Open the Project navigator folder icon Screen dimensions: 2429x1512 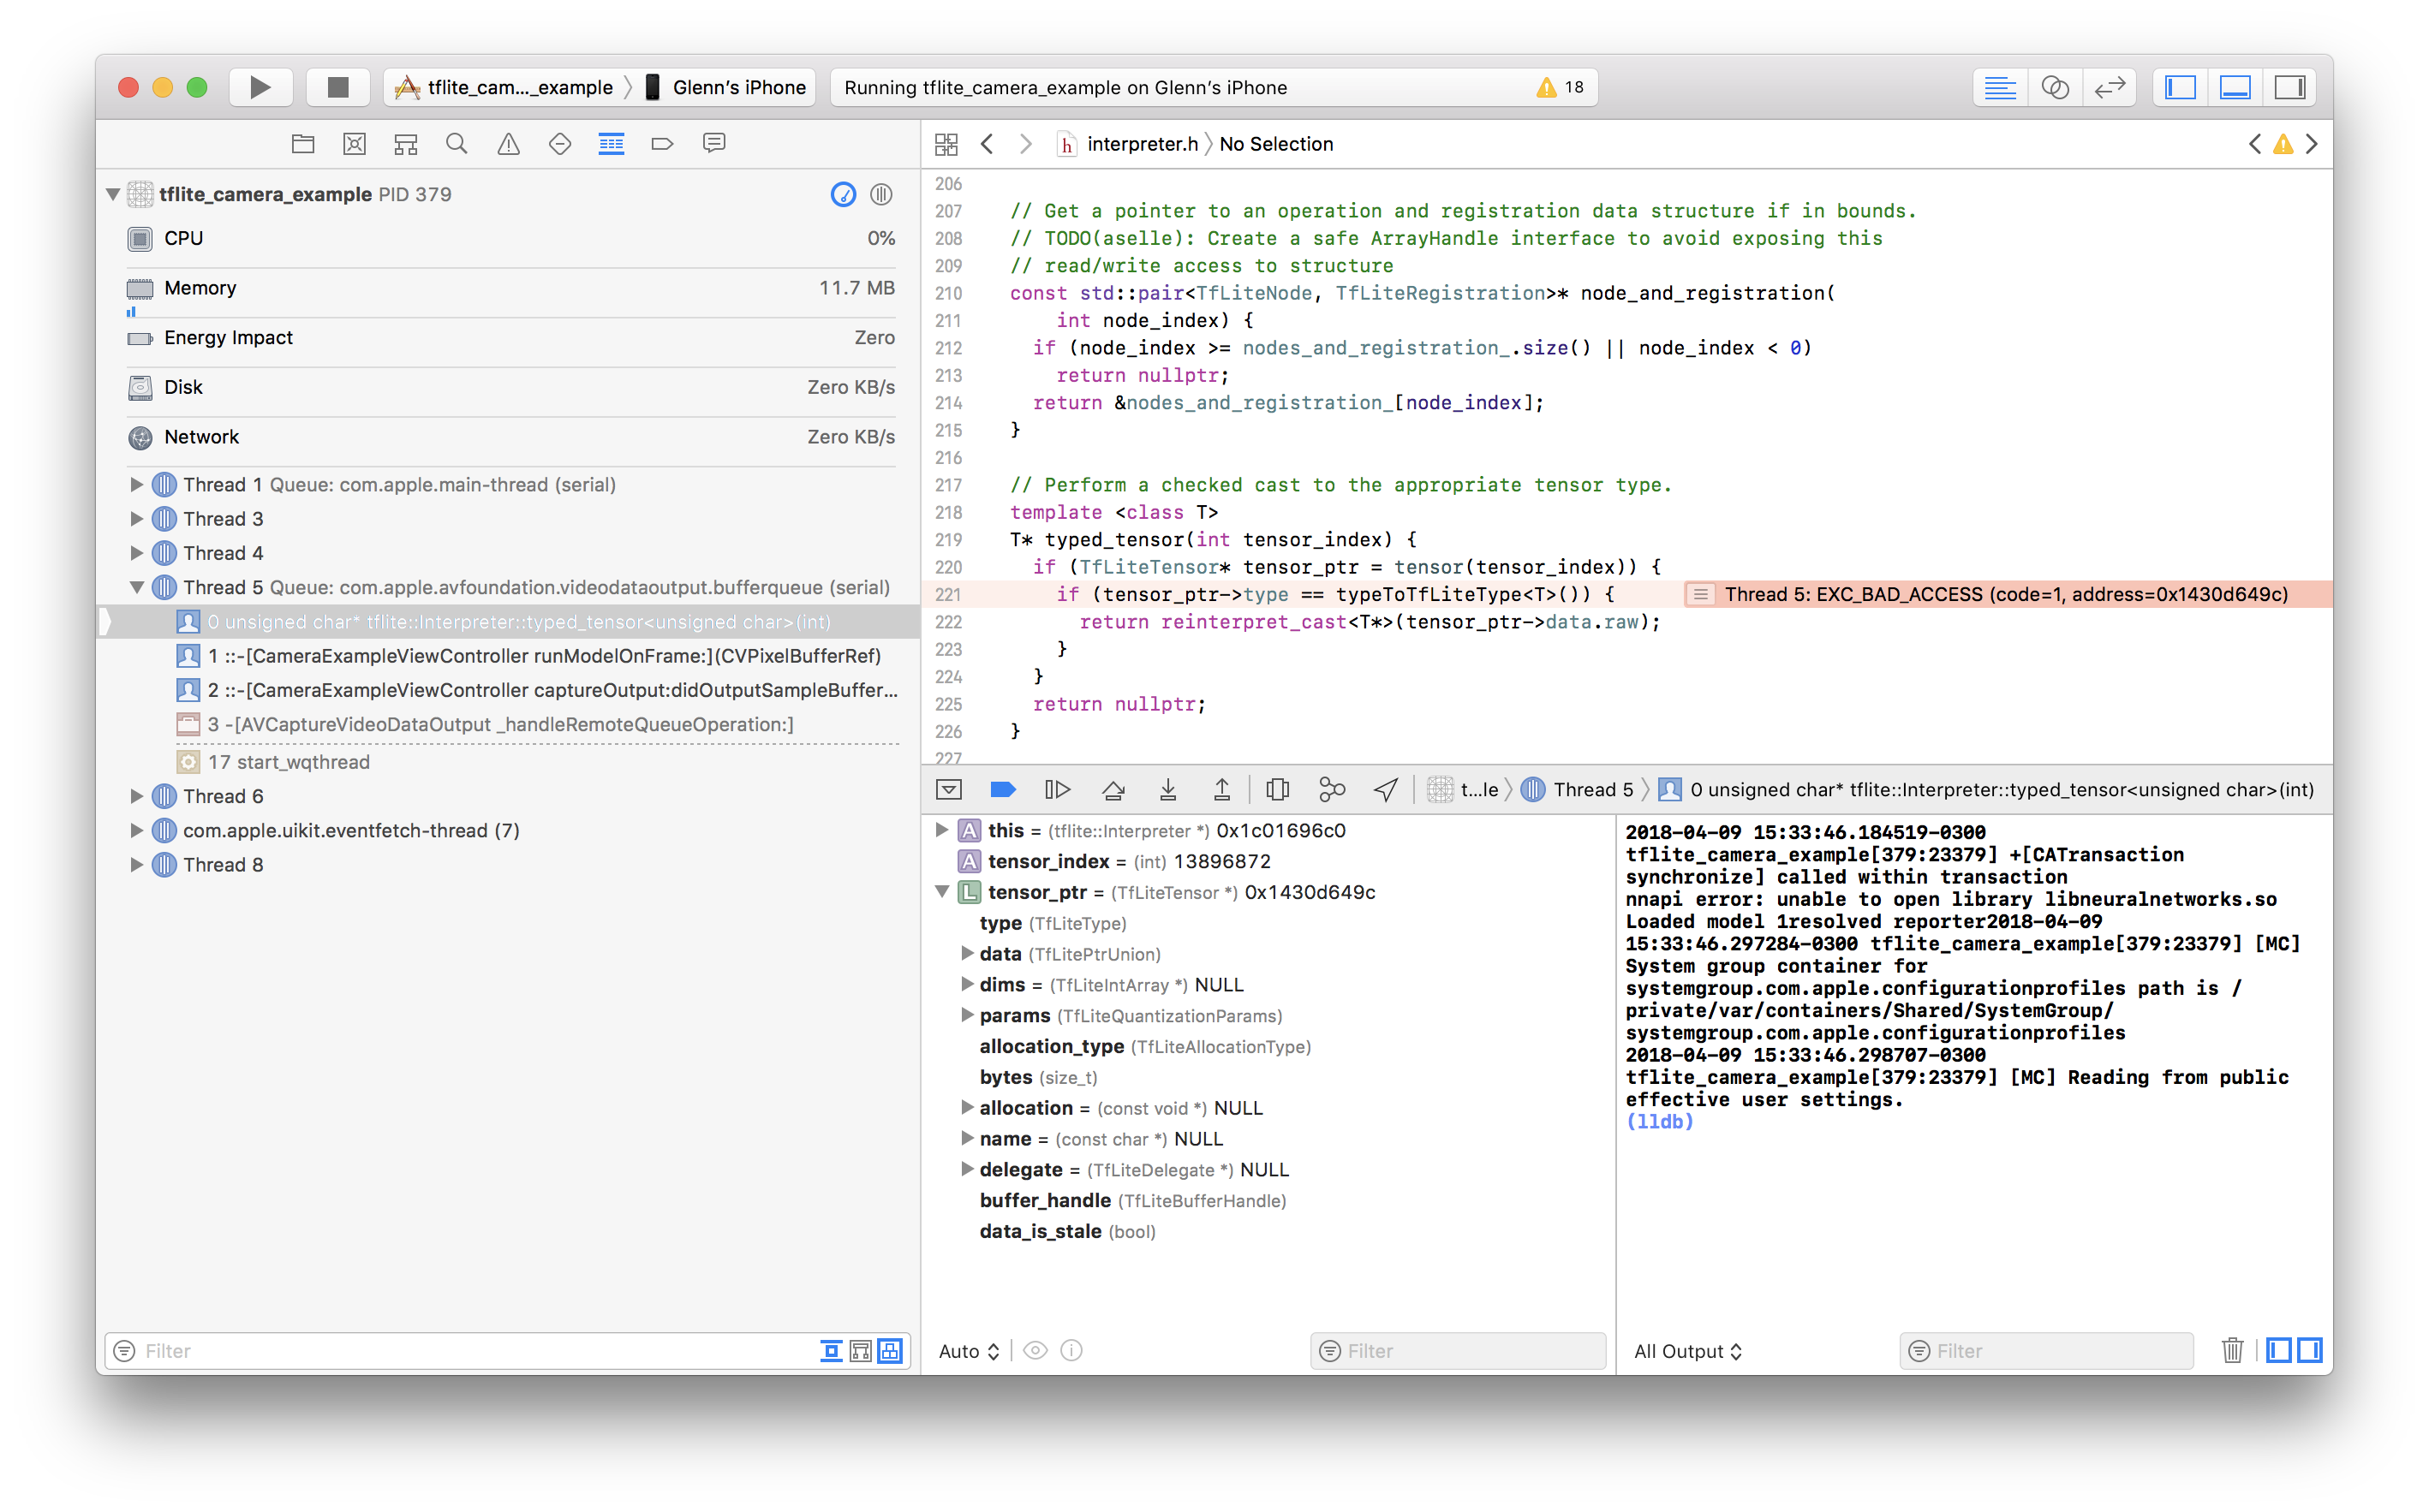[x=303, y=143]
